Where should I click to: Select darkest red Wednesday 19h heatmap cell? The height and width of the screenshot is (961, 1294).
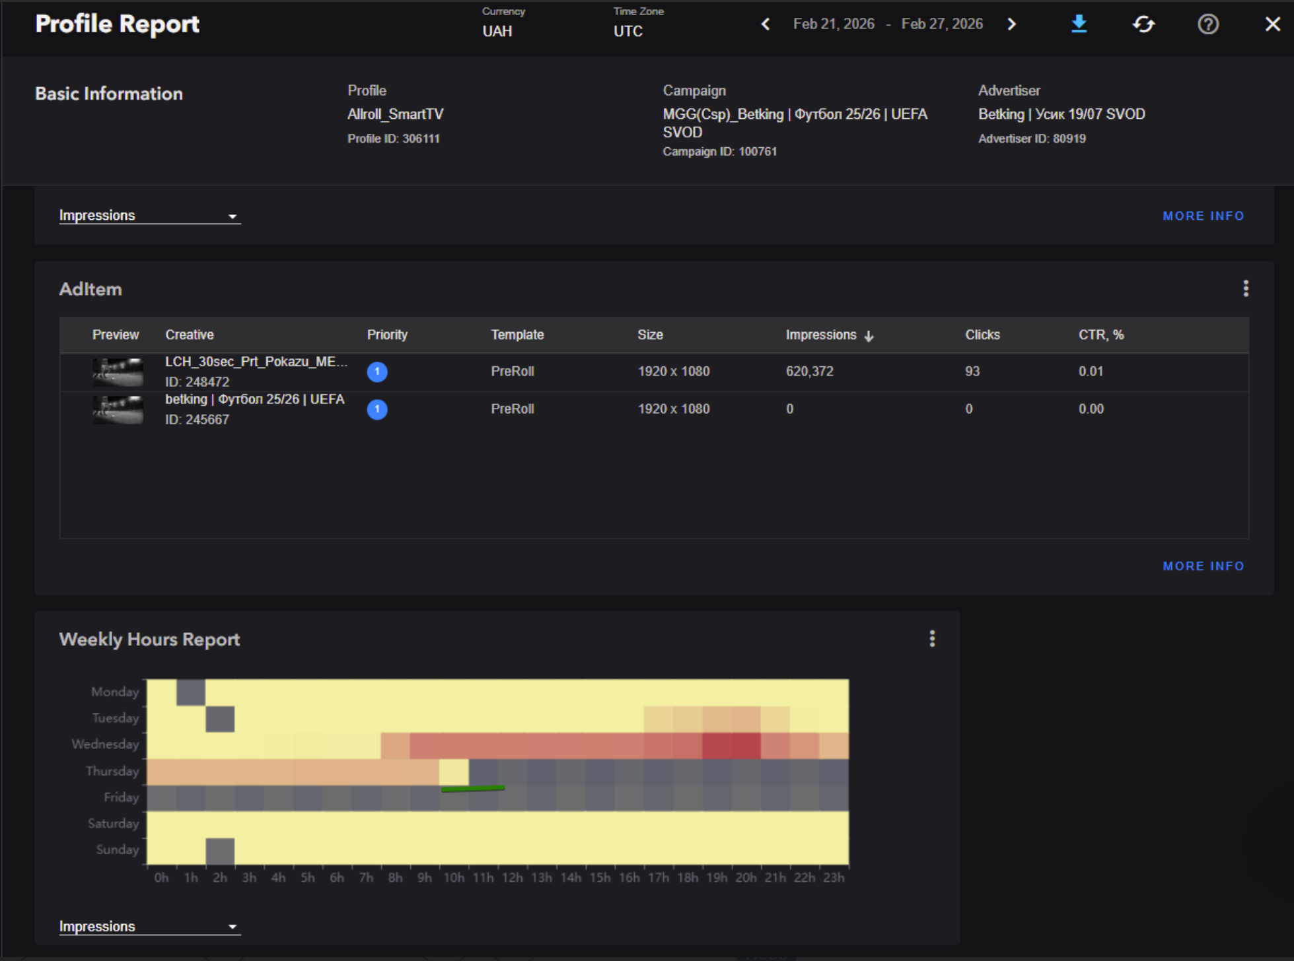click(717, 745)
